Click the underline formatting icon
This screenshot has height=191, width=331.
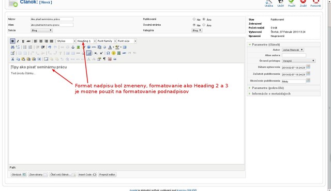(x=23, y=41)
